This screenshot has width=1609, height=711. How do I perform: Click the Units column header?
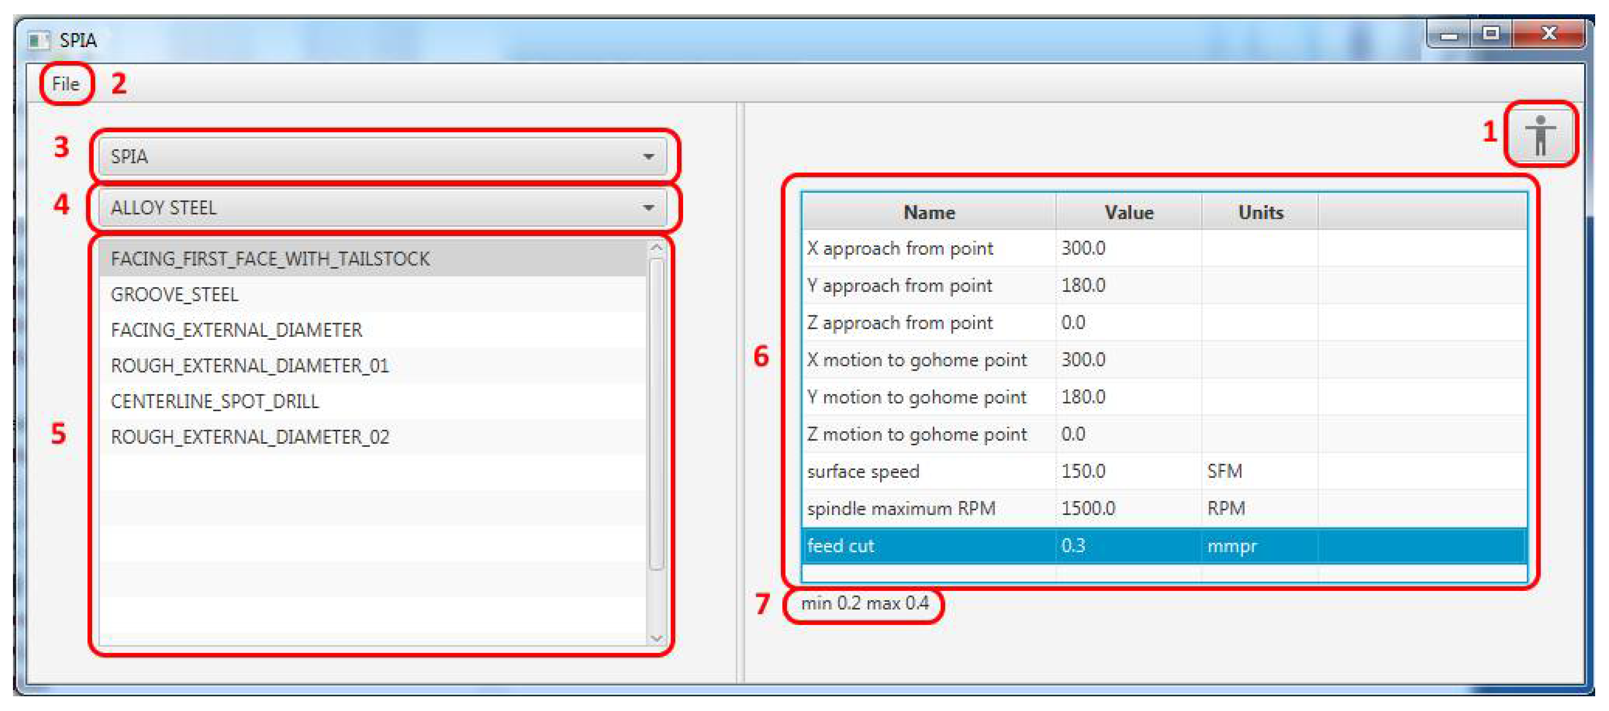1260,212
